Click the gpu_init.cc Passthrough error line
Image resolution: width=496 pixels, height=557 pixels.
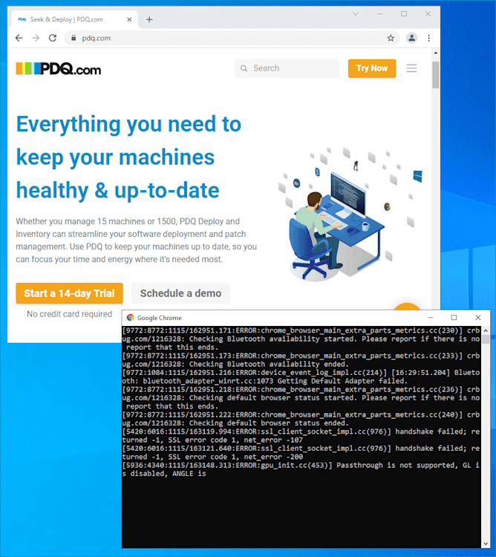pos(301,469)
